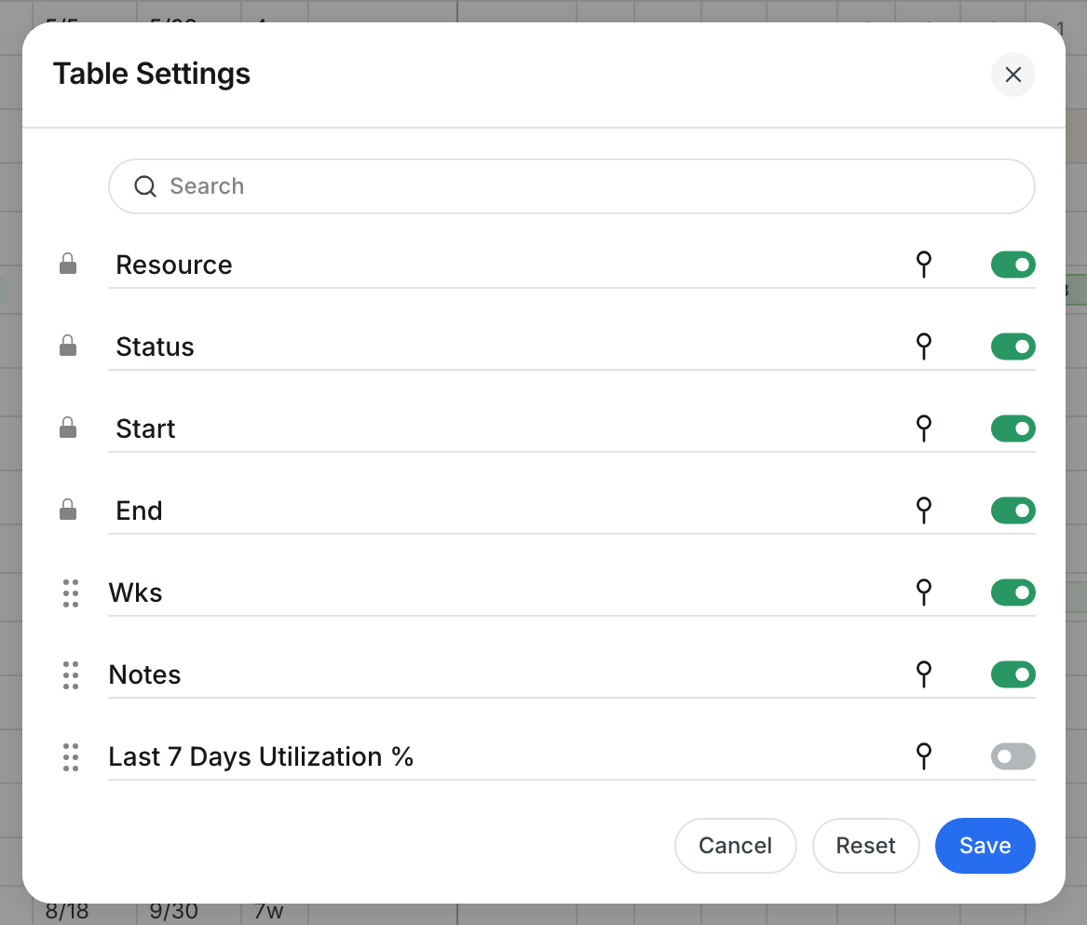Click the Start column label

coord(145,428)
